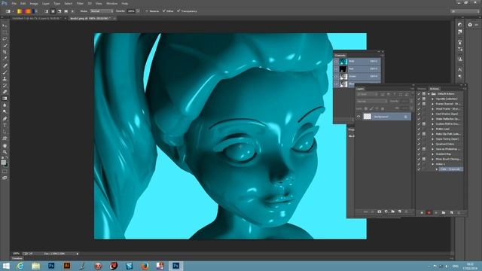The width and height of the screenshot is (482, 271).
Task: Open the File menu
Action: pyautogui.click(x=14, y=3)
